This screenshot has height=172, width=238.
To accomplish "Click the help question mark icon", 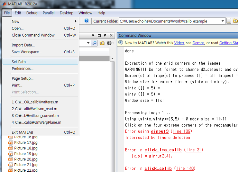I will [86, 21].
